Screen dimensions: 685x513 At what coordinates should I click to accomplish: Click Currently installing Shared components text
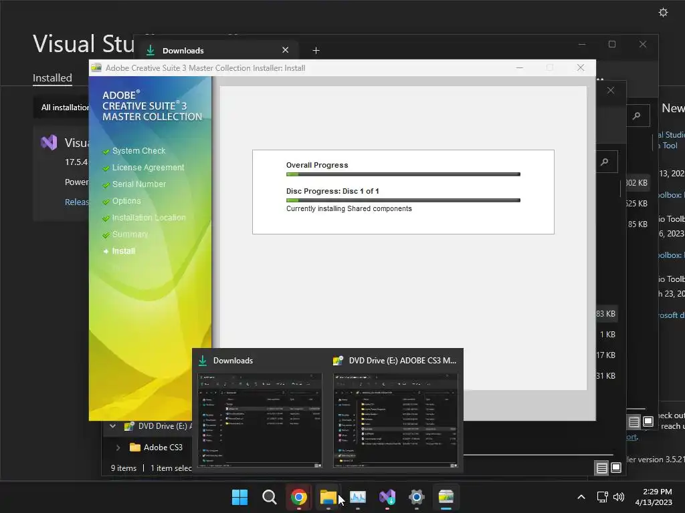click(x=349, y=208)
